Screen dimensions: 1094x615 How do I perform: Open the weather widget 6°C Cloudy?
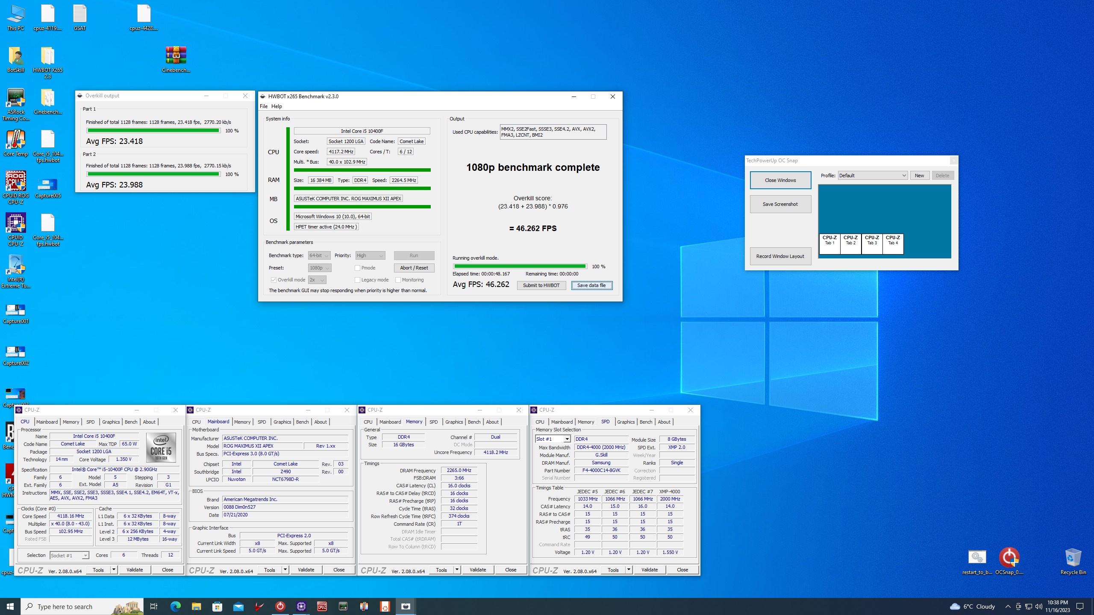click(x=973, y=606)
